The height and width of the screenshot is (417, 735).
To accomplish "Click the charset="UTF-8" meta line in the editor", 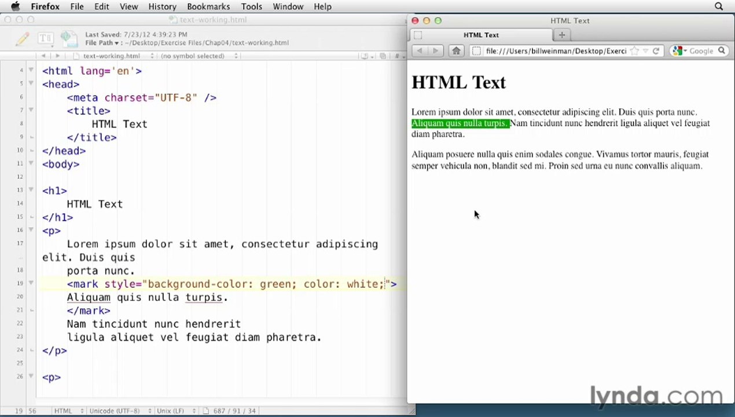I will click(142, 97).
